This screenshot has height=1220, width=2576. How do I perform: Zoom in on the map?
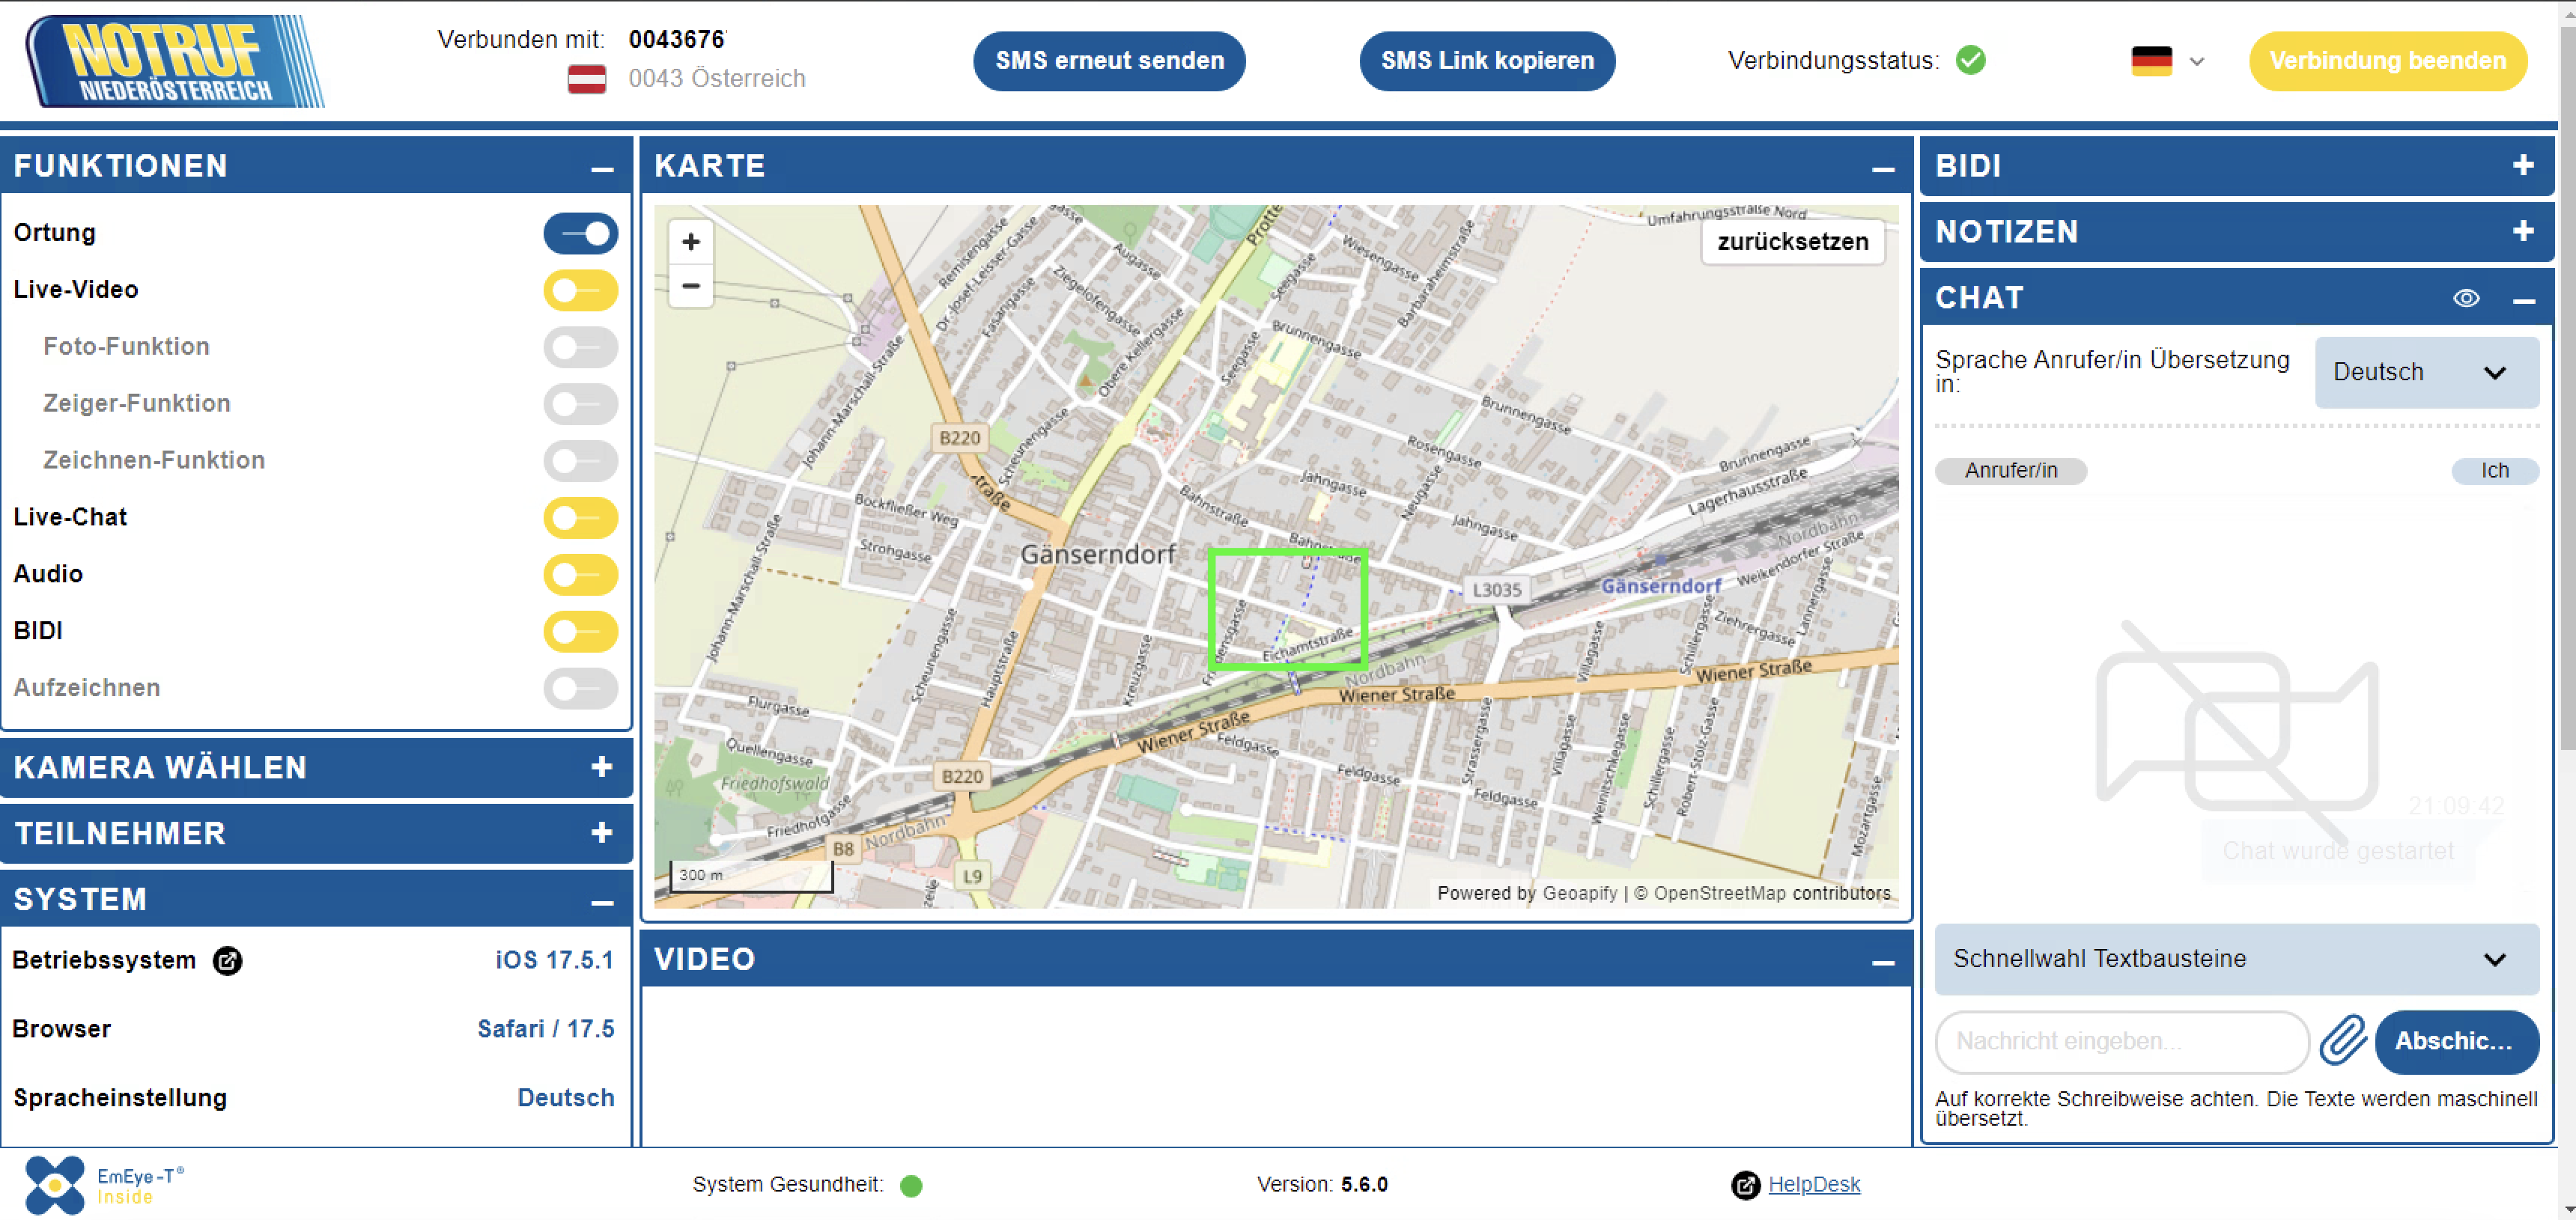[x=690, y=242]
